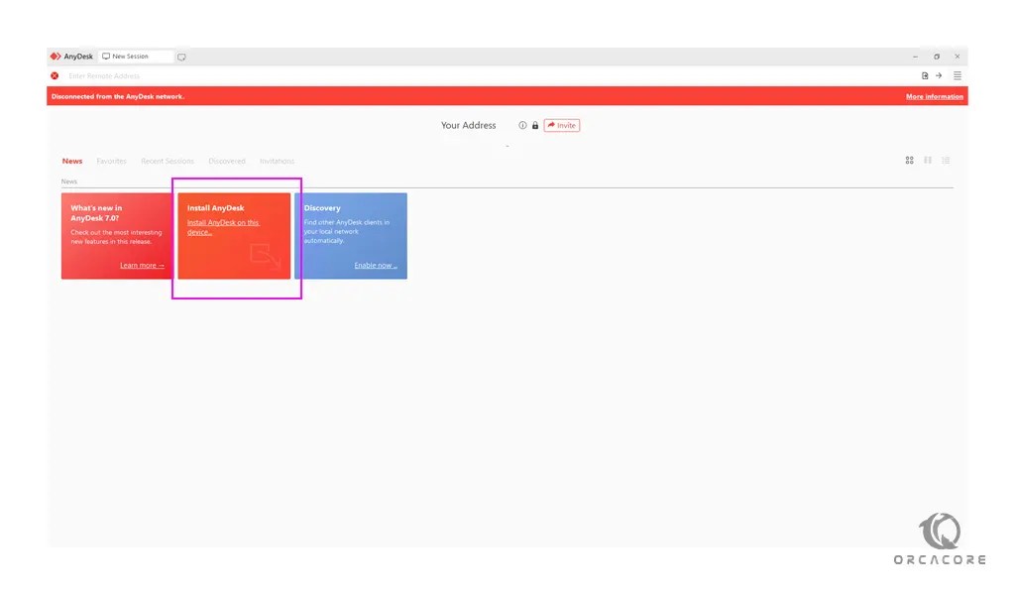The width and height of the screenshot is (1015, 595).
Task: Switch to list view layout
Action: point(946,160)
